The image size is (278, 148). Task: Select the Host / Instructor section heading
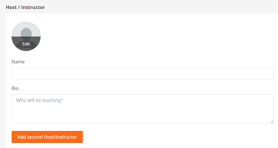click(25, 7)
